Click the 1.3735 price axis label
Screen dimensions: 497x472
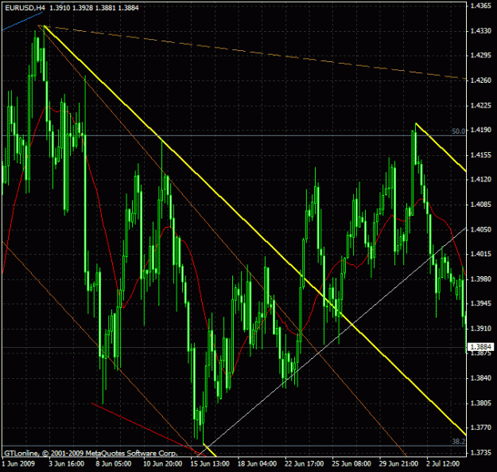[x=481, y=453]
